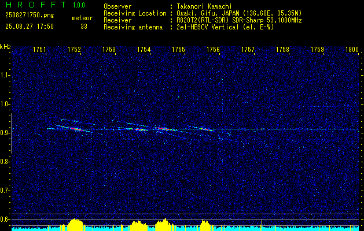
Task: Click the meteor count value 33
Action: [x=84, y=27]
